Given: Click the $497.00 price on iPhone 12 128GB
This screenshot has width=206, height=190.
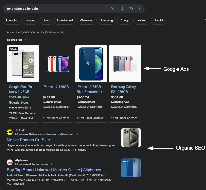Looking at the screenshot, I should click(49, 97).
